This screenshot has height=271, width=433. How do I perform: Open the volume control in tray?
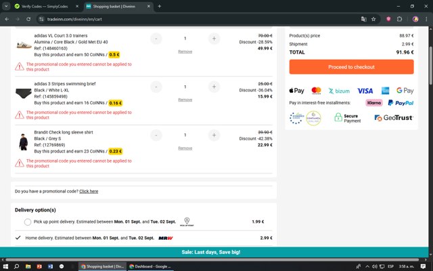[374, 266]
